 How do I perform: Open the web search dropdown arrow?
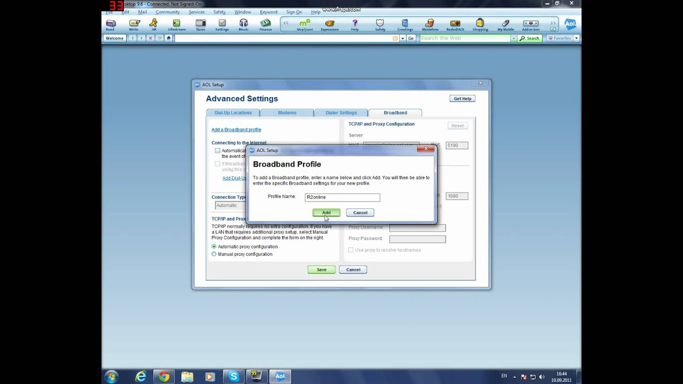514,38
